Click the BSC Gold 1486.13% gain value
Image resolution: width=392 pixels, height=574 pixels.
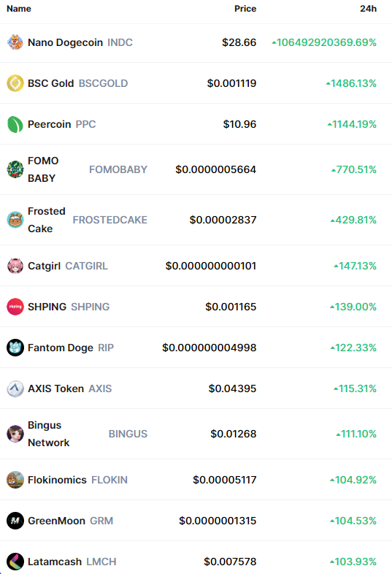351,83
